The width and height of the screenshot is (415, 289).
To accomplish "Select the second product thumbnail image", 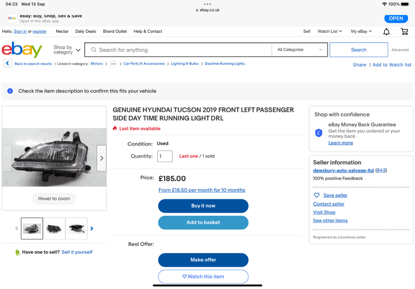I will click(54, 229).
